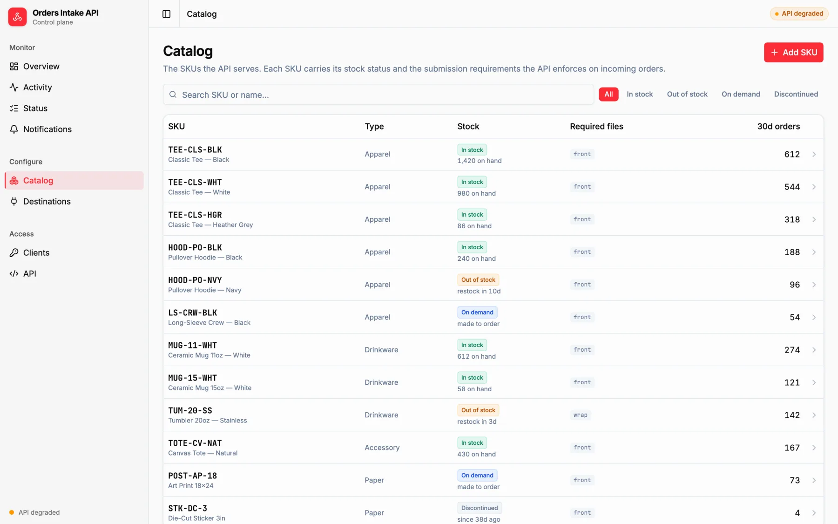Click the search magnifier icon
Viewport: 838px width, 524px height.
[173, 95]
